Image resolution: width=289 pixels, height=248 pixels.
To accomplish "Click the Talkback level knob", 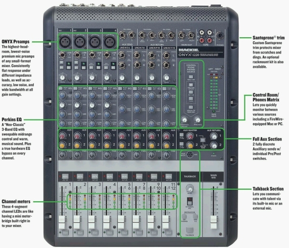I will tap(190, 189).
